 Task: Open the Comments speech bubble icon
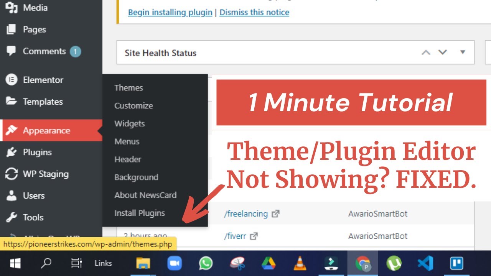coord(12,51)
